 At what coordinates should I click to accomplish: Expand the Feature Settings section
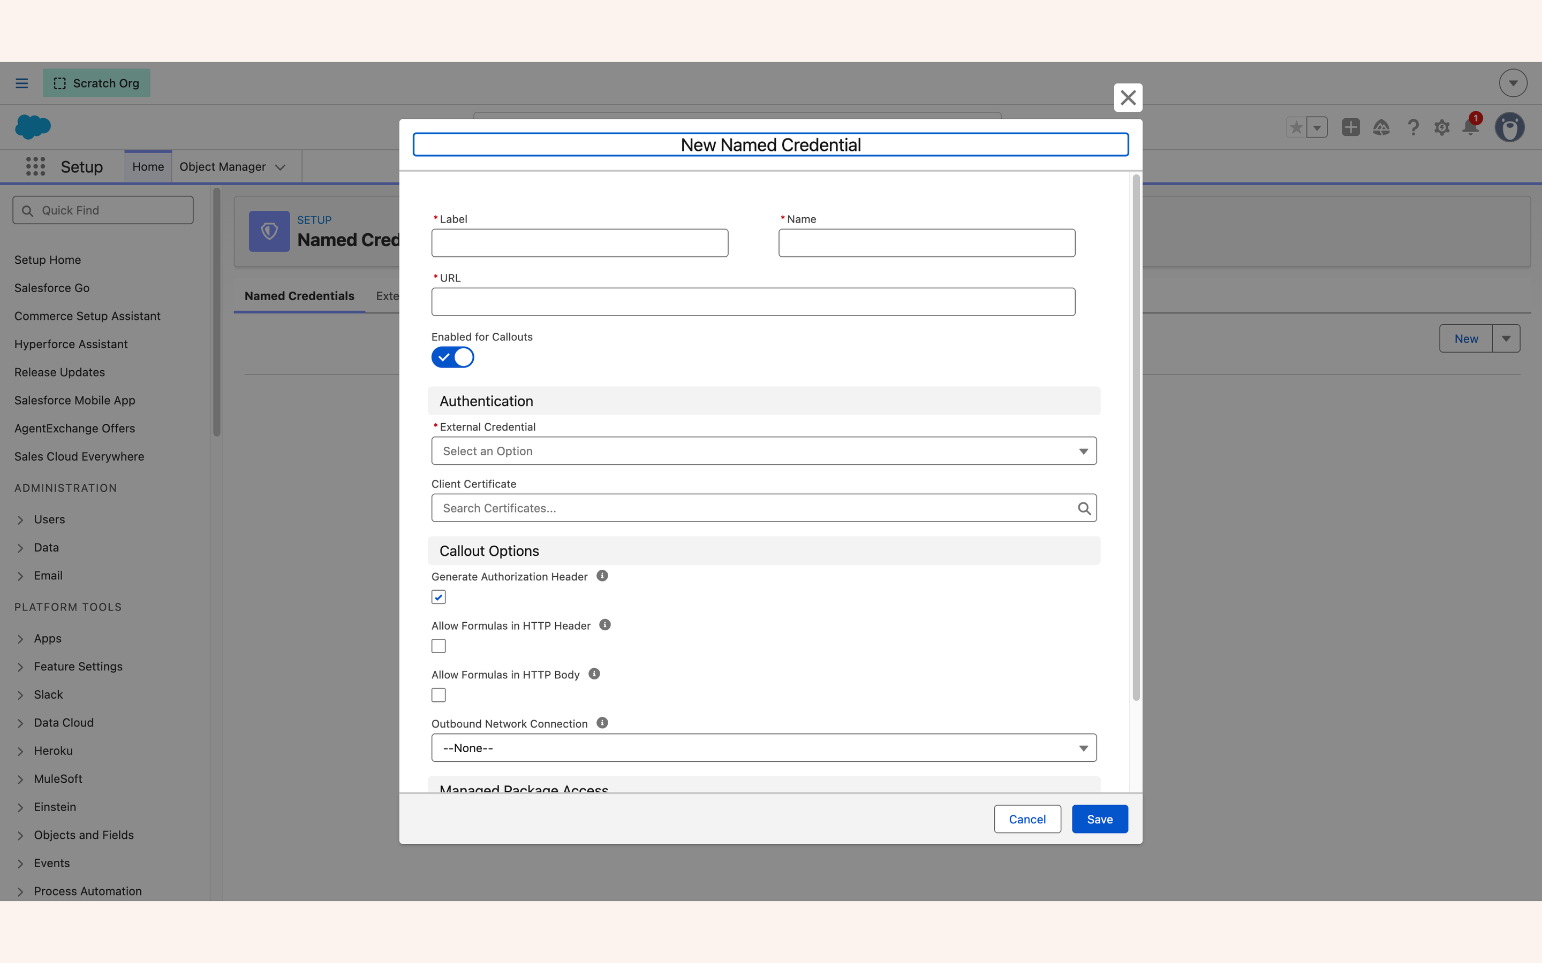[20, 668]
